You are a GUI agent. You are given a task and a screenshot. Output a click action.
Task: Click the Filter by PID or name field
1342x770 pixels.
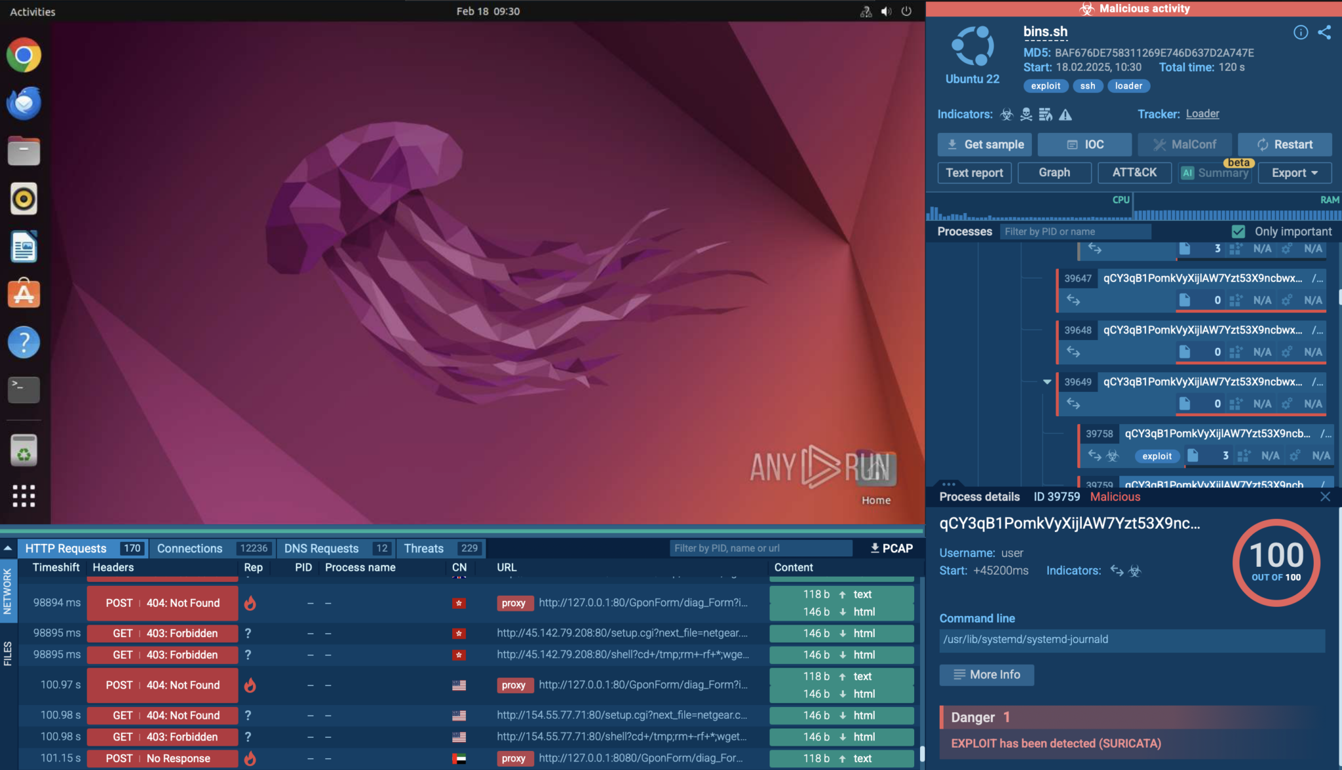pos(1075,231)
